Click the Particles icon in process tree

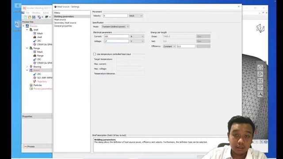tap(31, 85)
